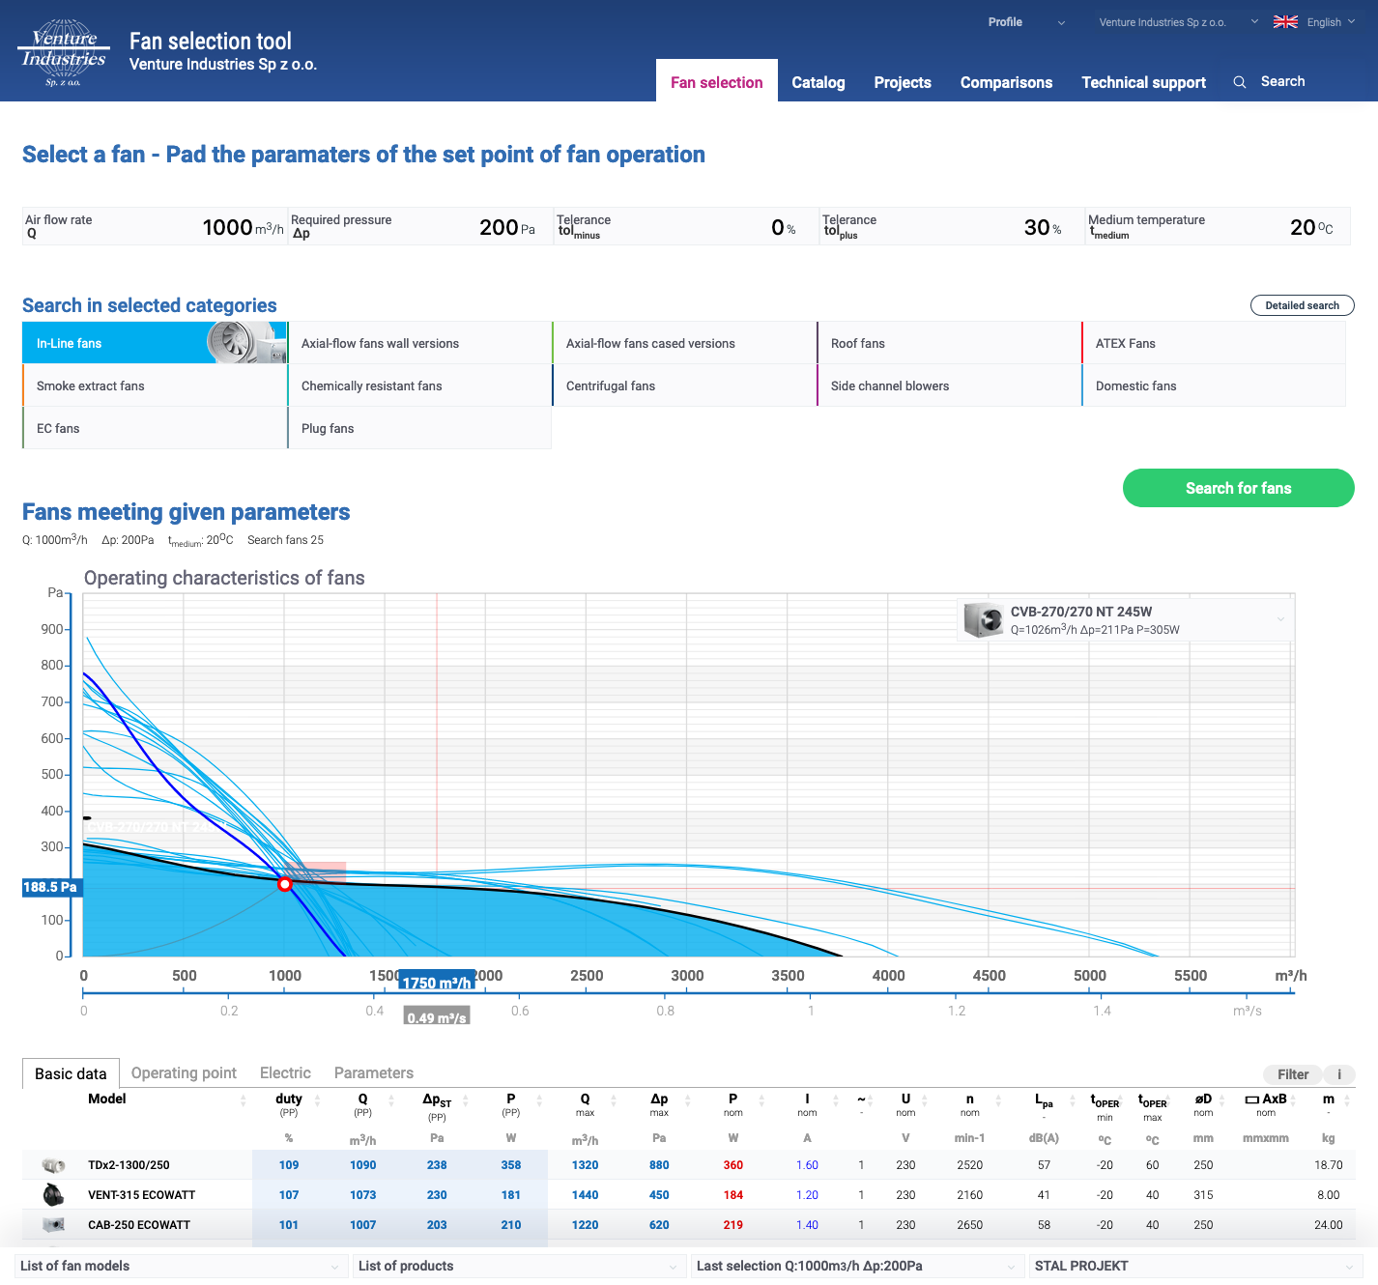Select the Plug fans category
The image size is (1378, 1285).
419,428
